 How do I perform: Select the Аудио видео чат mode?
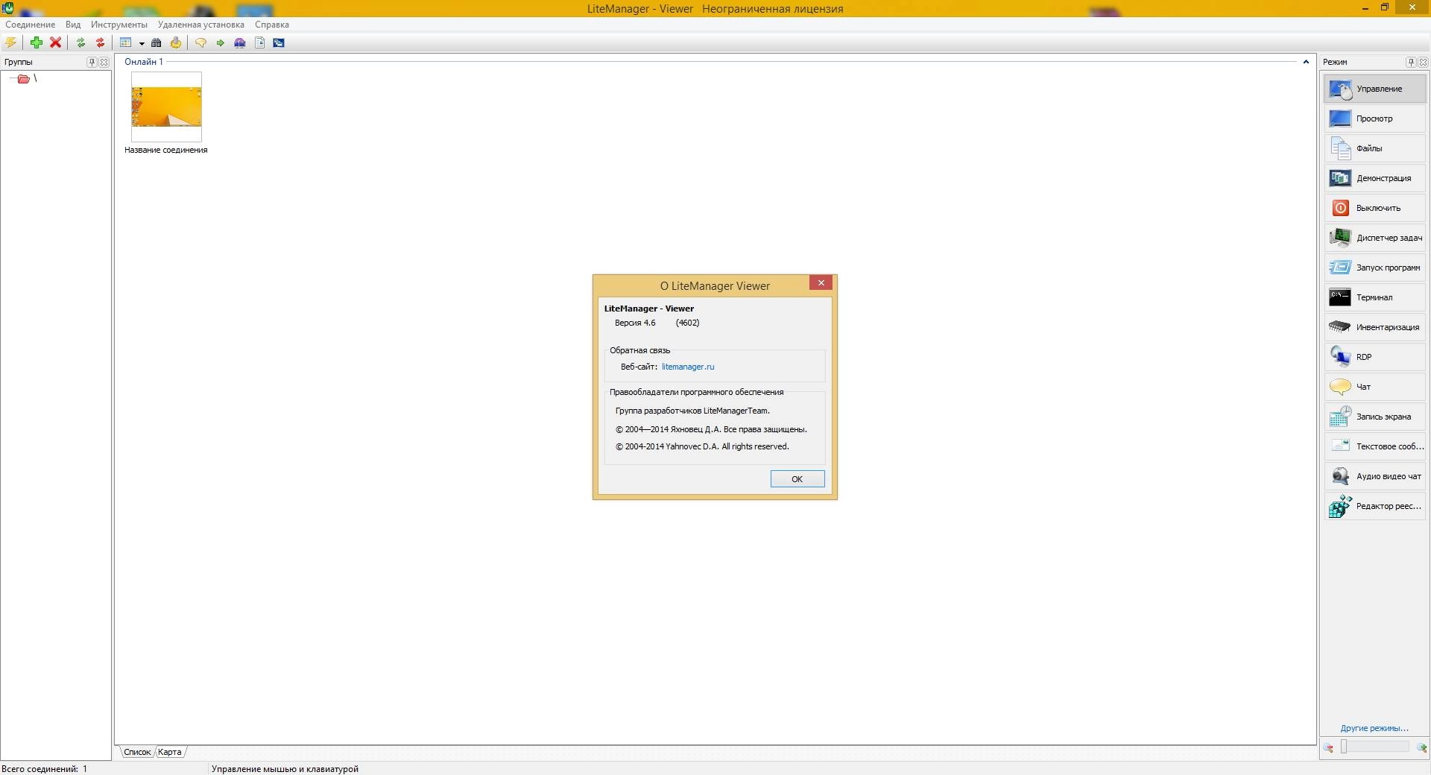click(x=1375, y=476)
